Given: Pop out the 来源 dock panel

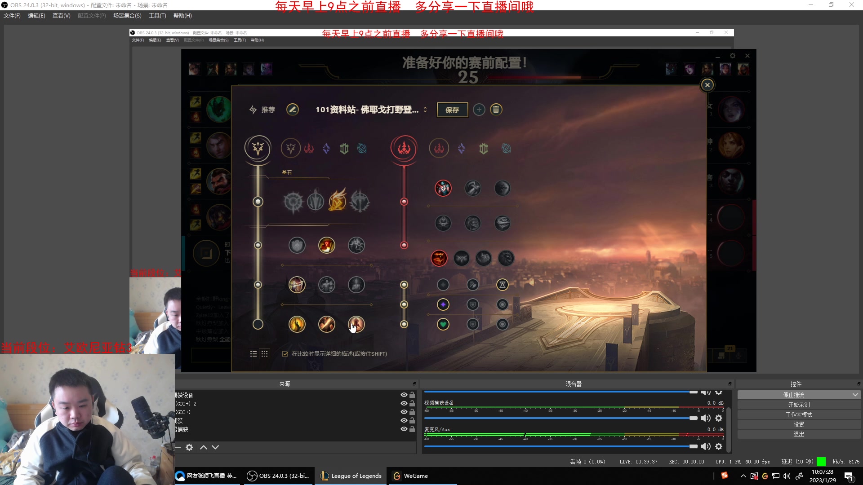Looking at the screenshot, I should tap(414, 384).
